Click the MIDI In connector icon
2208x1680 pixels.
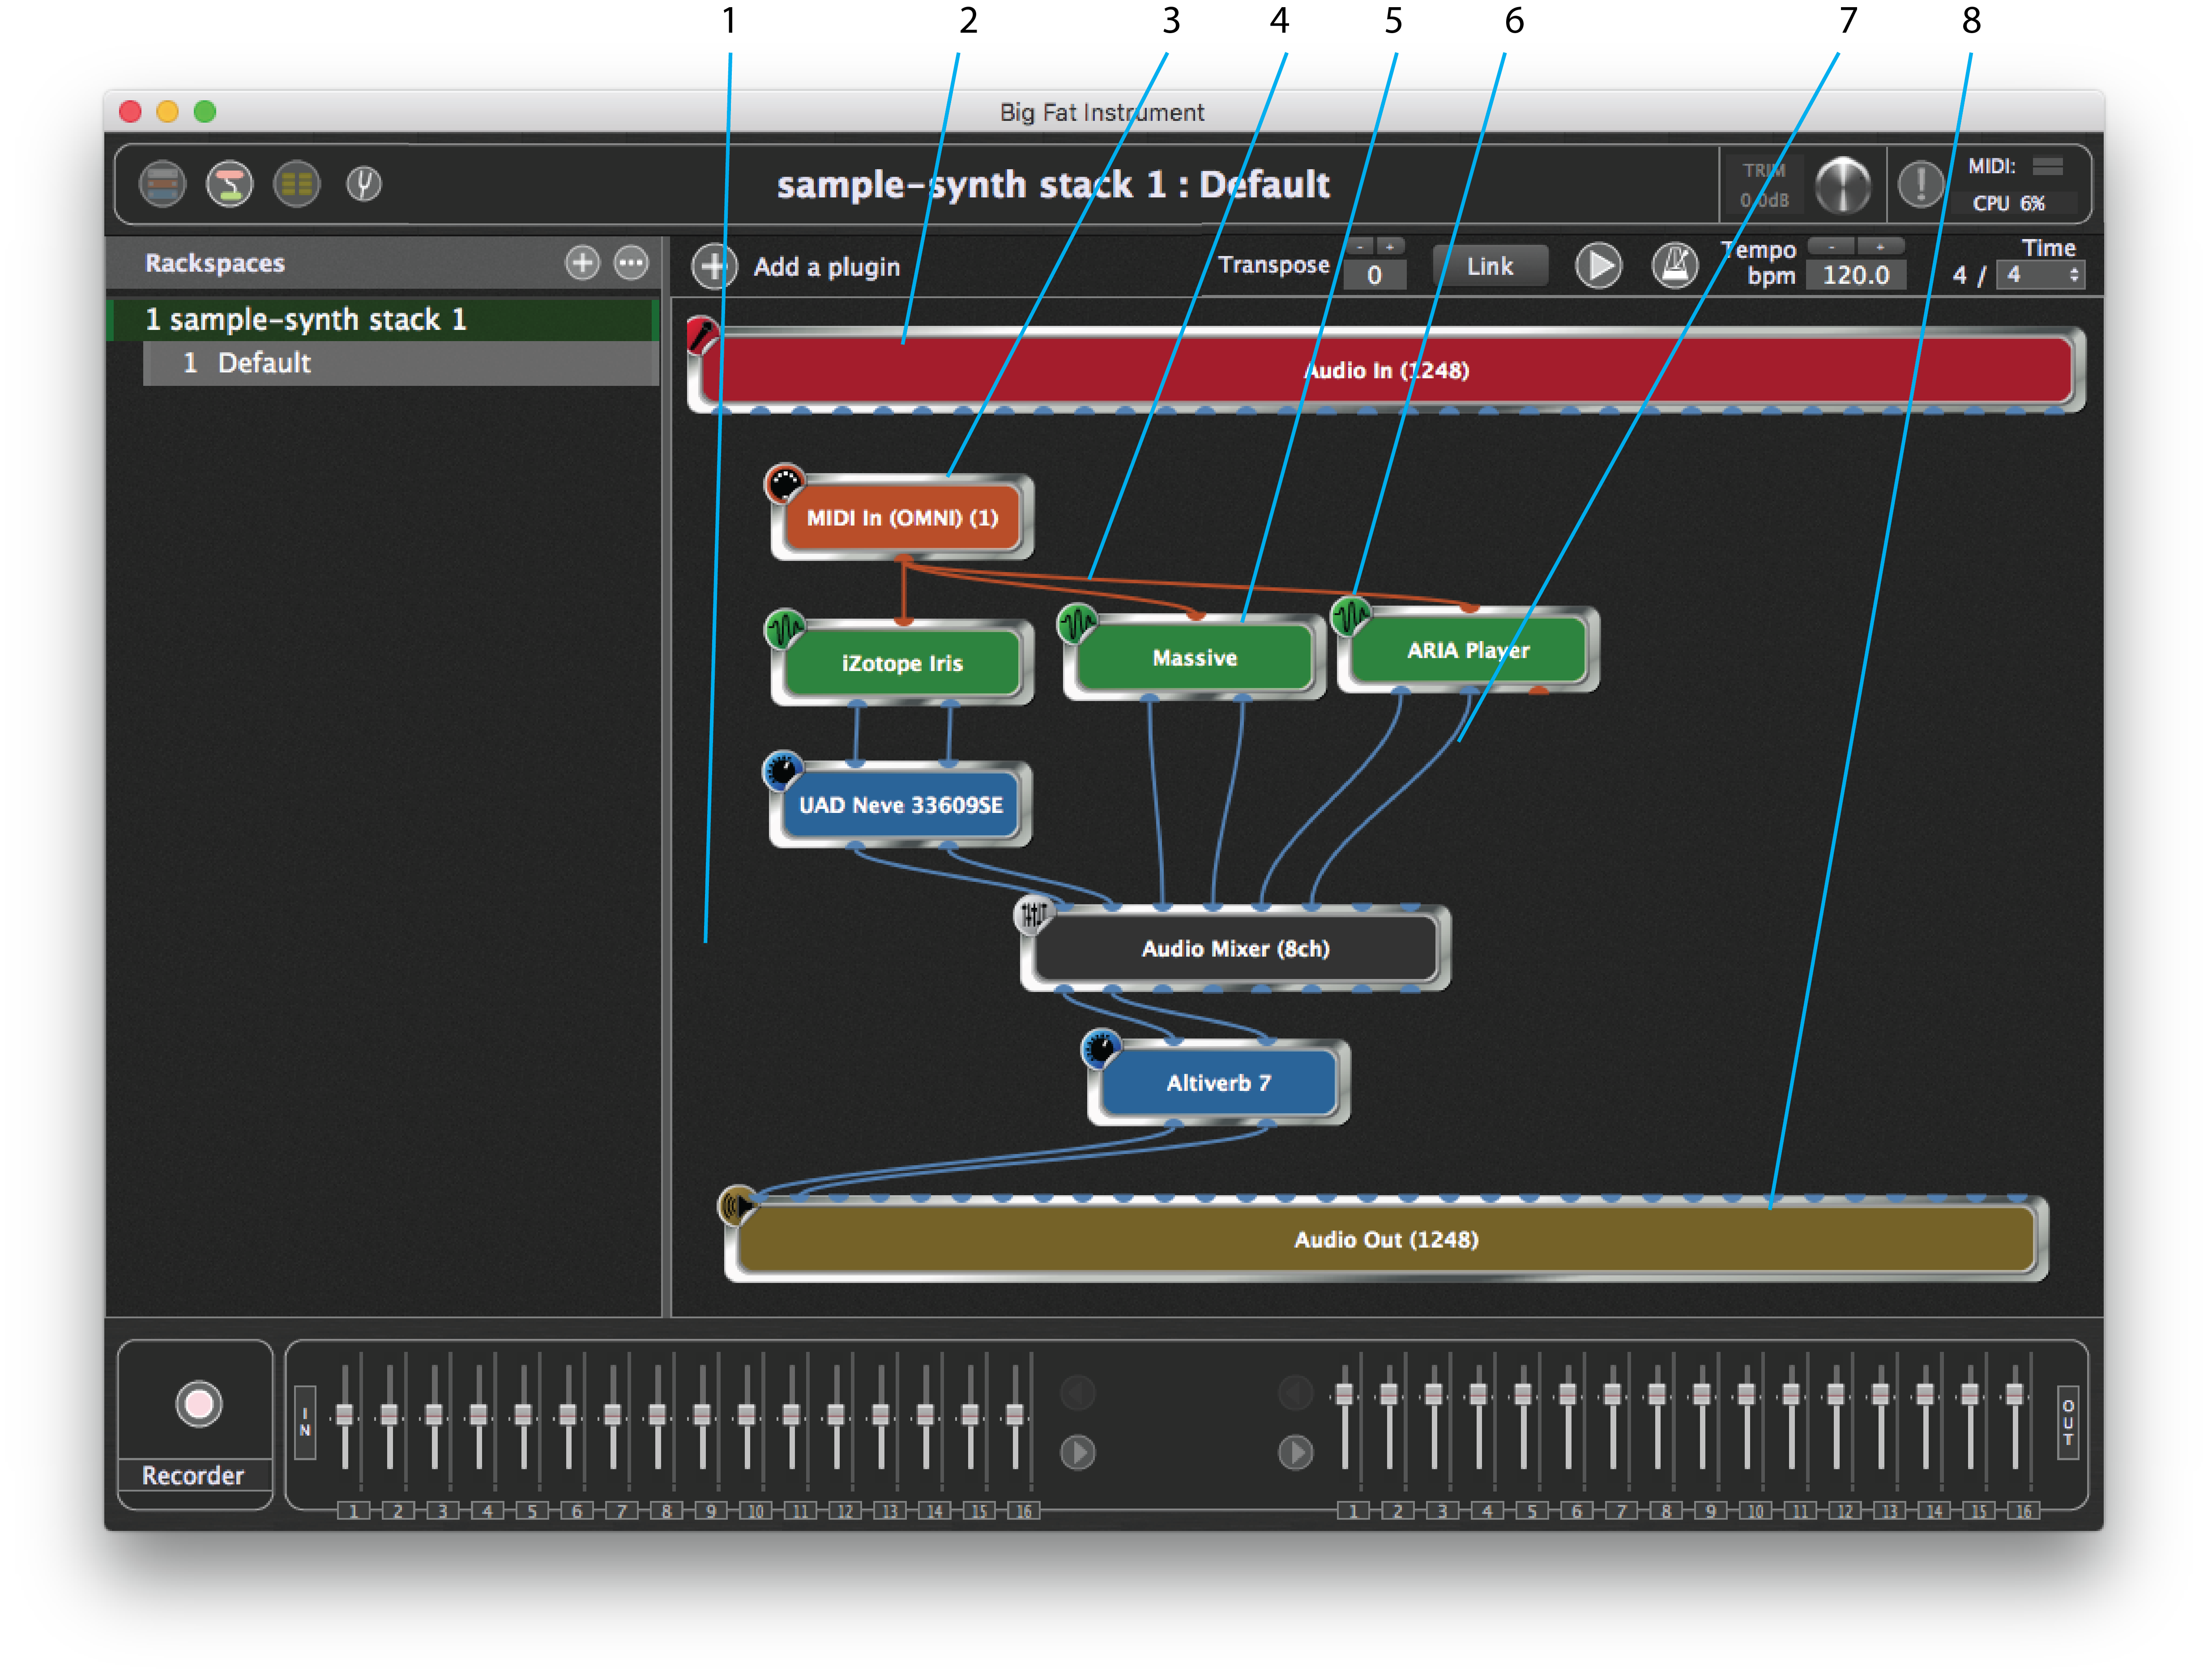coord(785,483)
